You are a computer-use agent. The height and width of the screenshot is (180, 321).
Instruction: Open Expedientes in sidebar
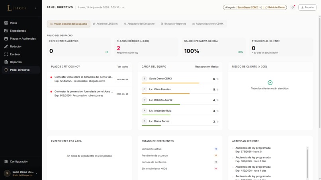pos(21,31)
